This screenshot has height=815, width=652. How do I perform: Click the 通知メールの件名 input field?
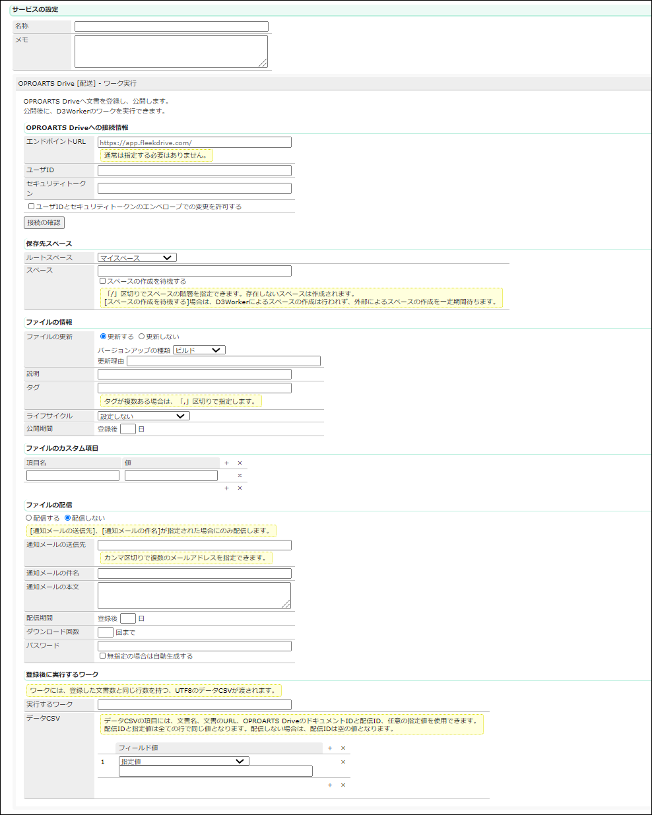[x=195, y=573]
